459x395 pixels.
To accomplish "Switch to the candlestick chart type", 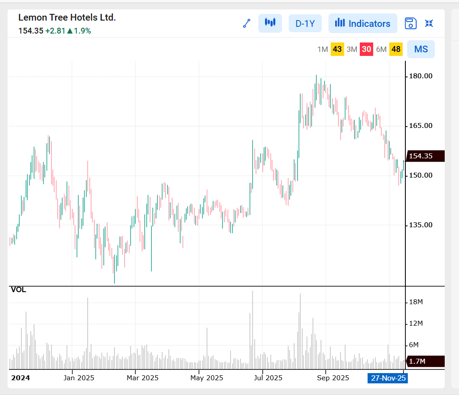I will pos(270,23).
